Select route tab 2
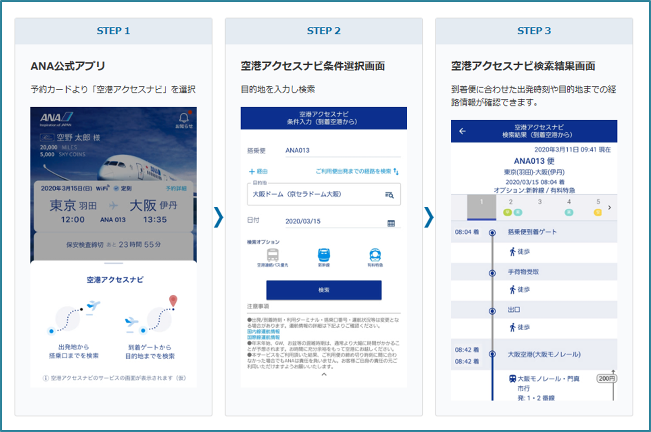 point(511,207)
